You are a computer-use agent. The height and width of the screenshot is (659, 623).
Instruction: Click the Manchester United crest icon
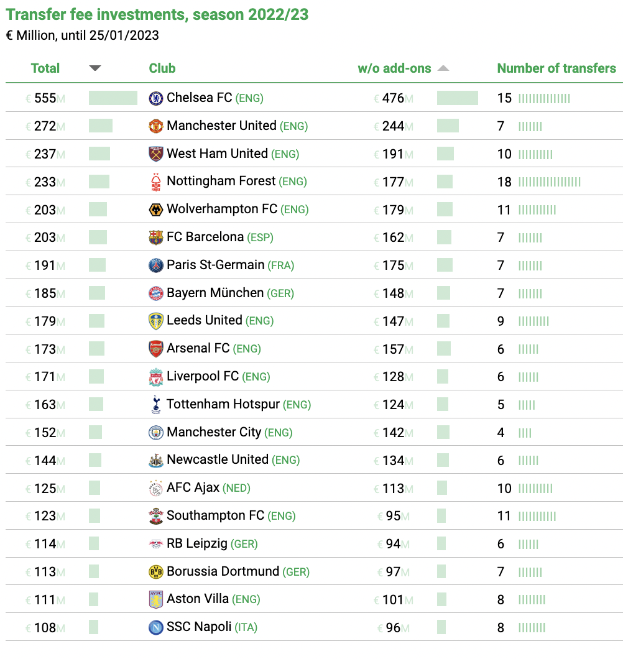pos(156,126)
